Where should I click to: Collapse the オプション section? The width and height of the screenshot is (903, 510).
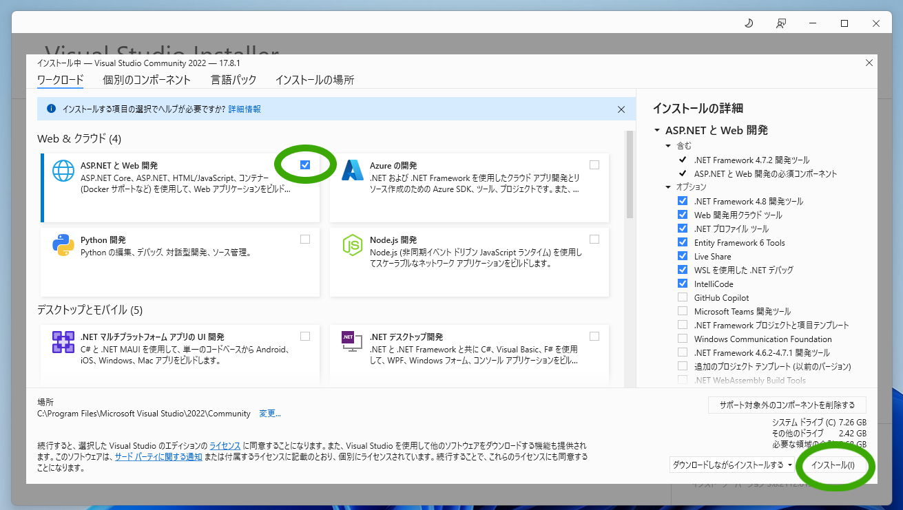[x=668, y=187]
